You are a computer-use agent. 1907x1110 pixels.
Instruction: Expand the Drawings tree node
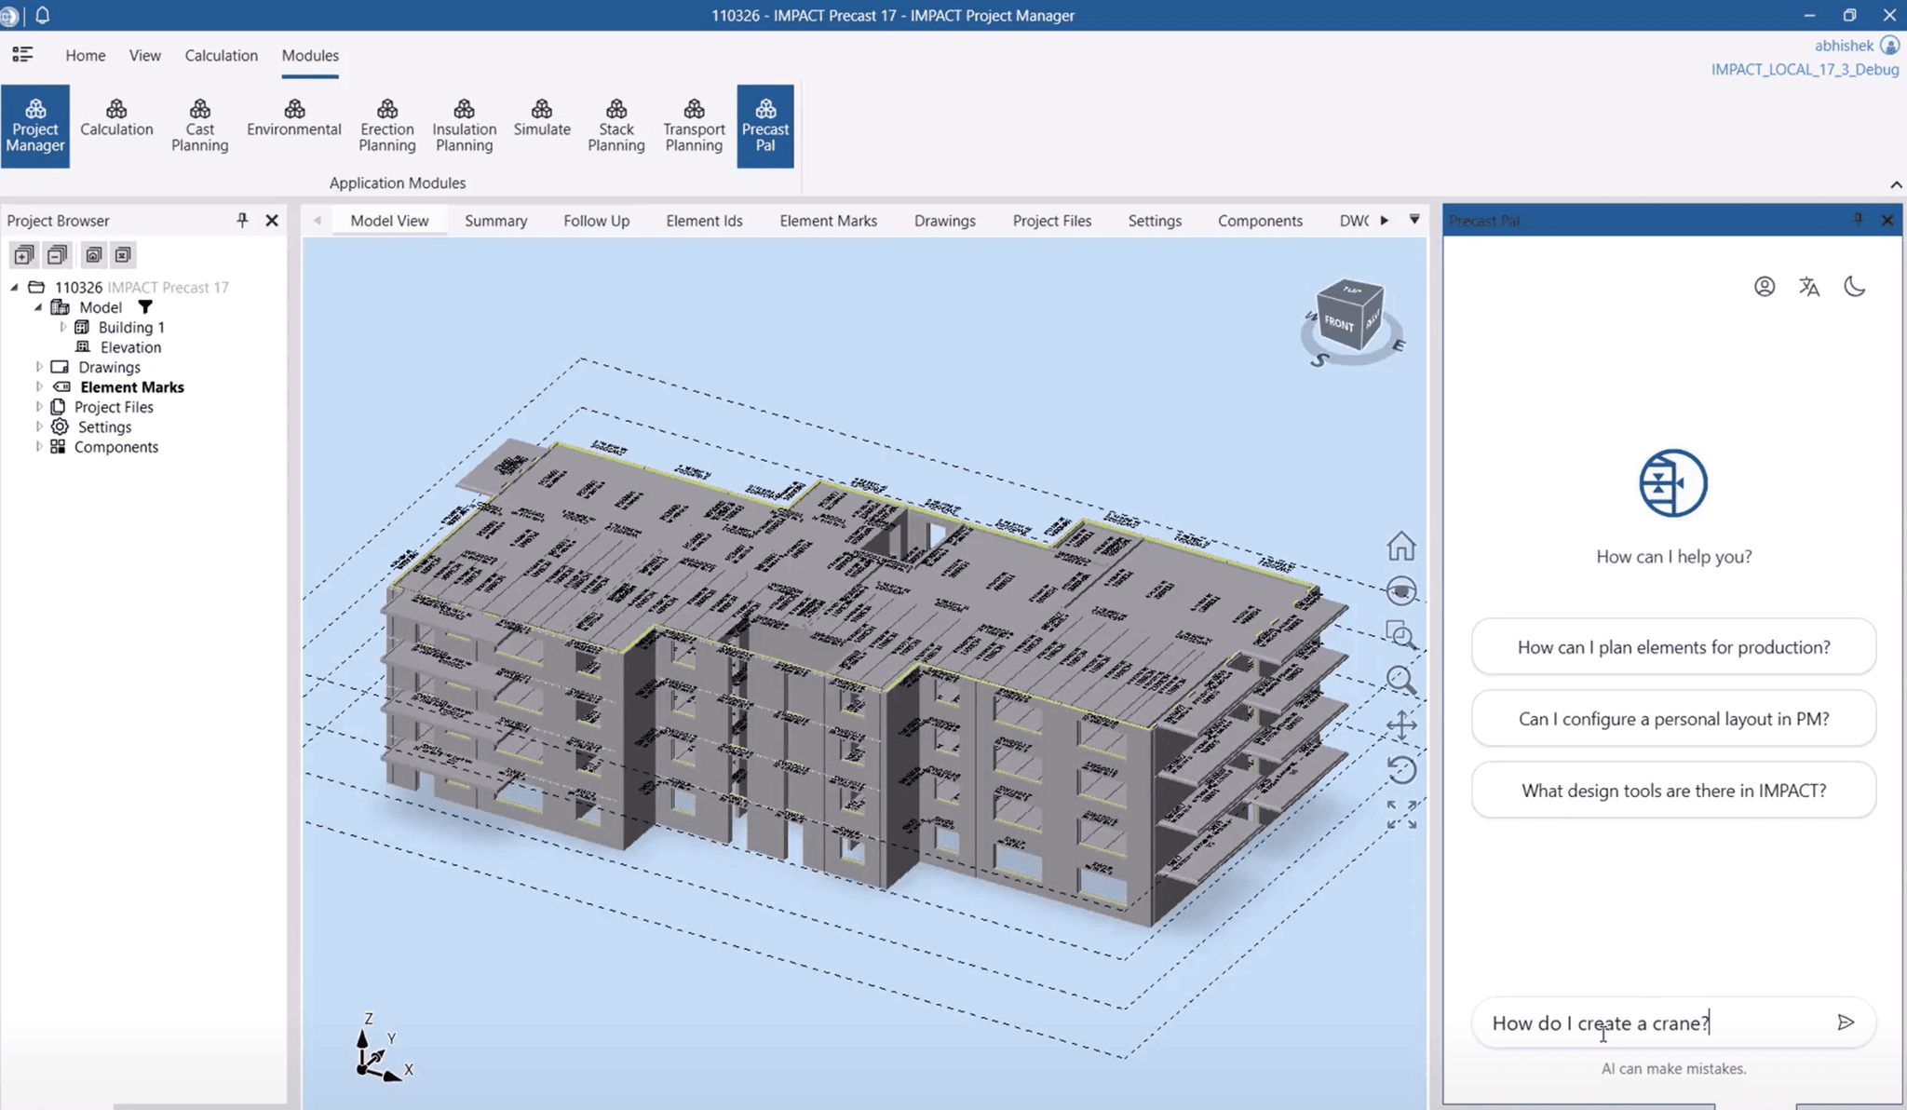tap(39, 367)
